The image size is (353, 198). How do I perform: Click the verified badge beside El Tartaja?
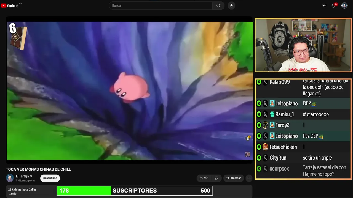click(x=31, y=176)
